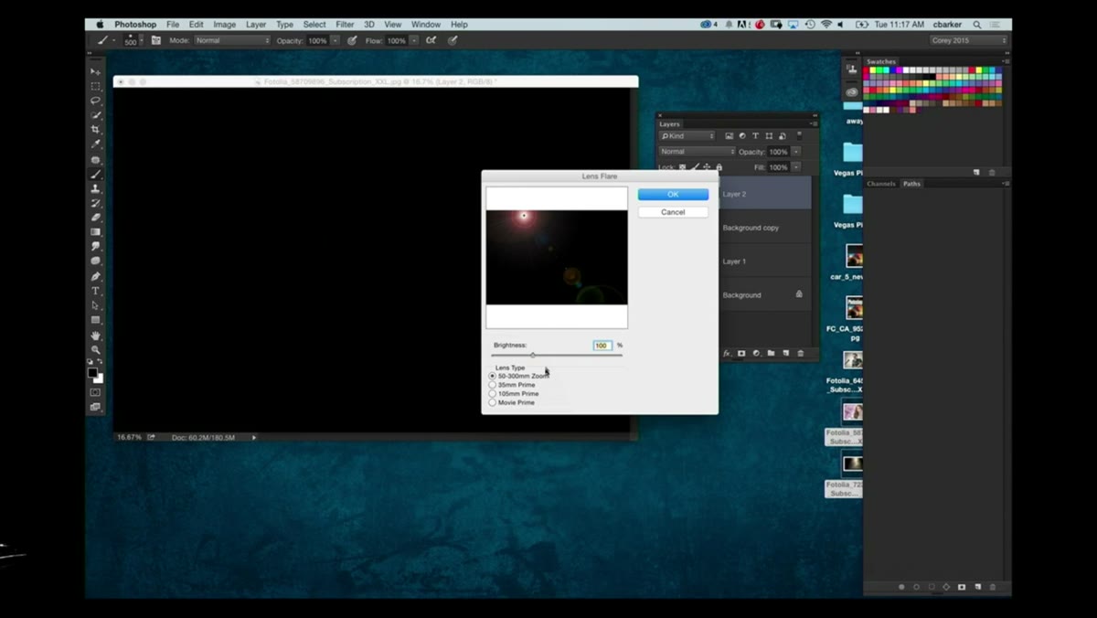The height and width of the screenshot is (618, 1097).
Task: Select the Dodge tool
Action: click(x=95, y=261)
